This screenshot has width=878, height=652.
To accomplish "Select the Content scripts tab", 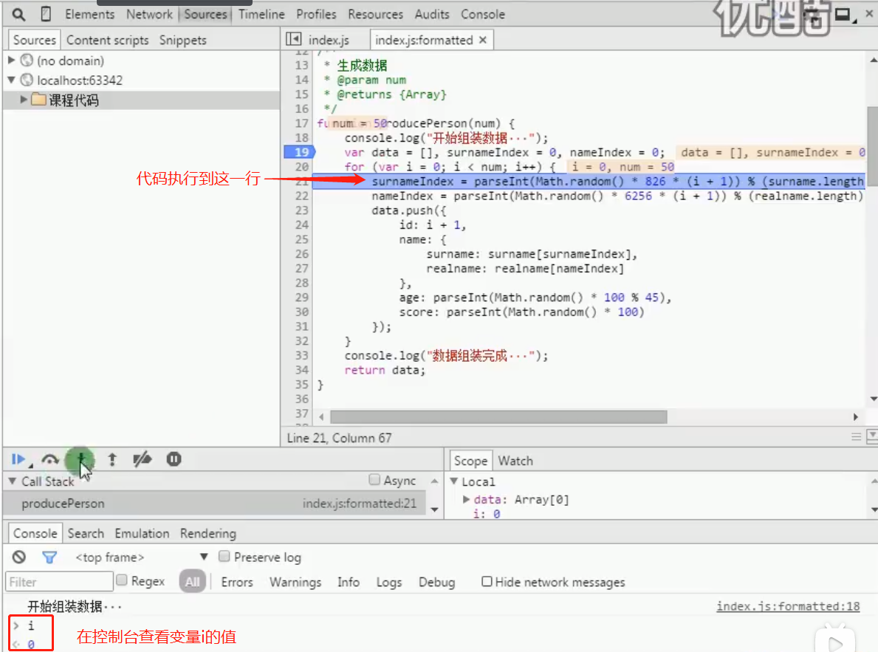I will coord(108,41).
